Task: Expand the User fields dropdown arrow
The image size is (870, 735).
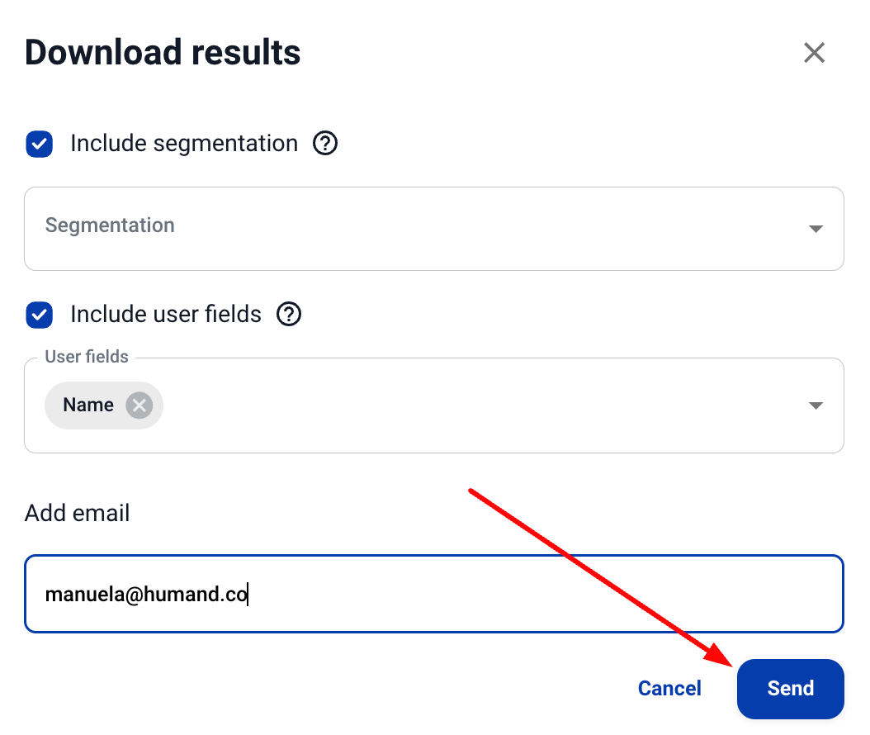Action: coord(816,405)
